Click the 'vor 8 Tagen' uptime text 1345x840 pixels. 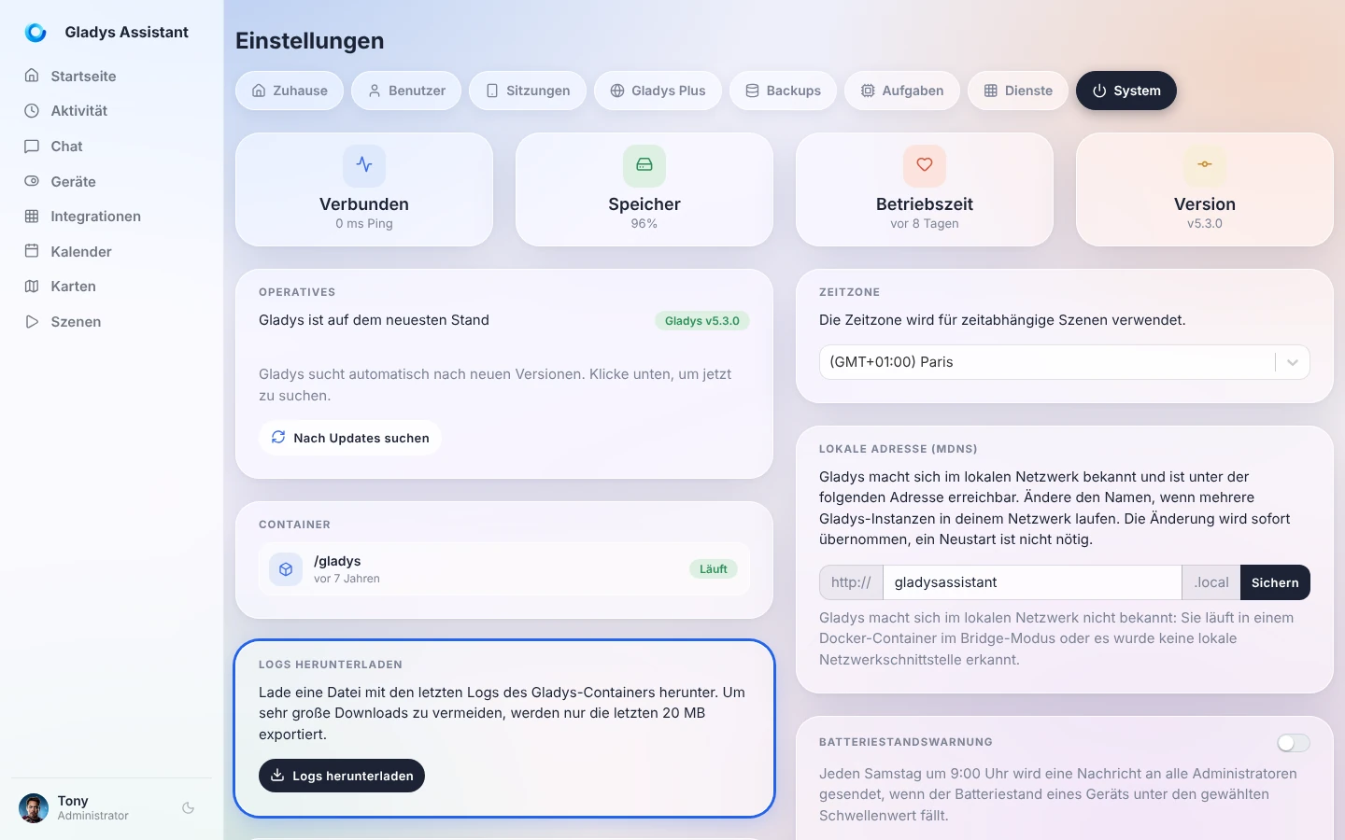pos(925,224)
